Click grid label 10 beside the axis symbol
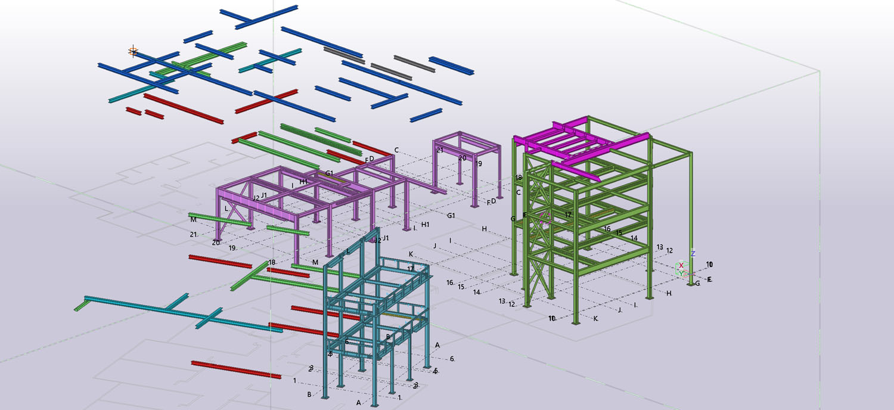This screenshot has height=410, width=894. coord(709,264)
